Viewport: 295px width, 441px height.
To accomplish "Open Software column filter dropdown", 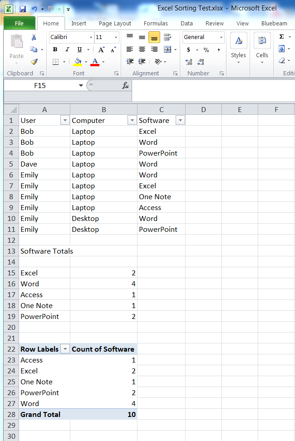I will (180, 120).
